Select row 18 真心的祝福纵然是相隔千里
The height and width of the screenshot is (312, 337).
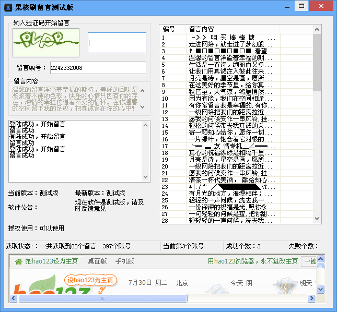click(236, 153)
